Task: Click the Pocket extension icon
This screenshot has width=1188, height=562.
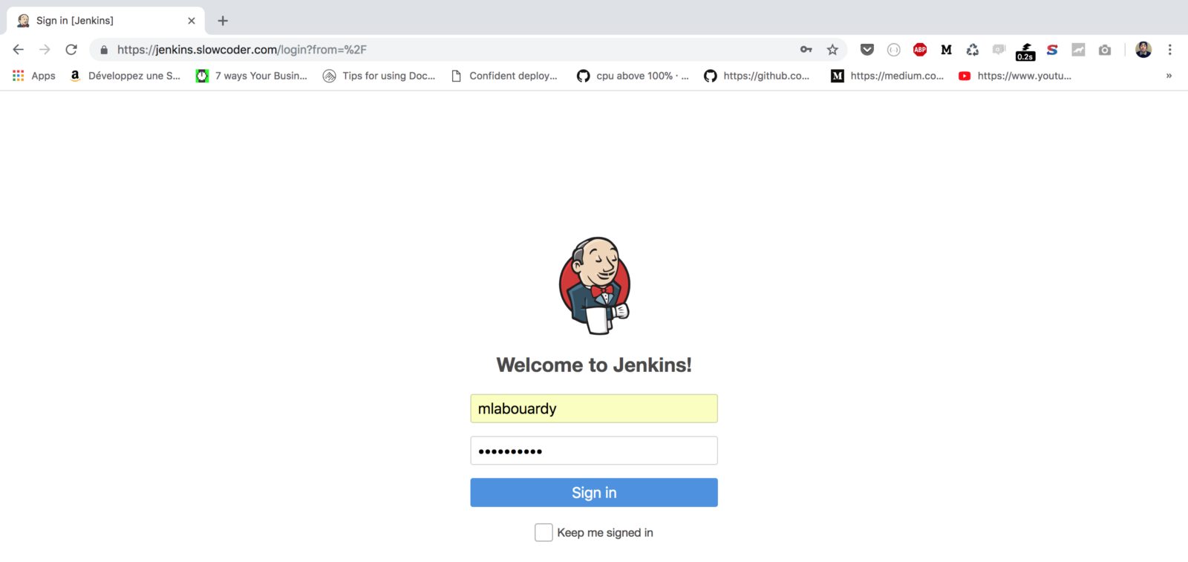Action: tap(866, 50)
